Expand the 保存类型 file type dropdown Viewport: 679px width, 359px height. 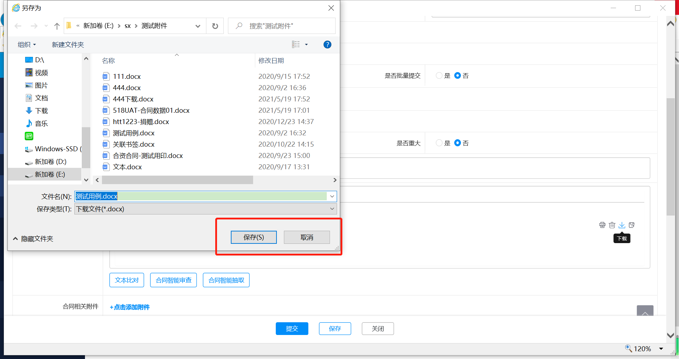click(x=332, y=209)
